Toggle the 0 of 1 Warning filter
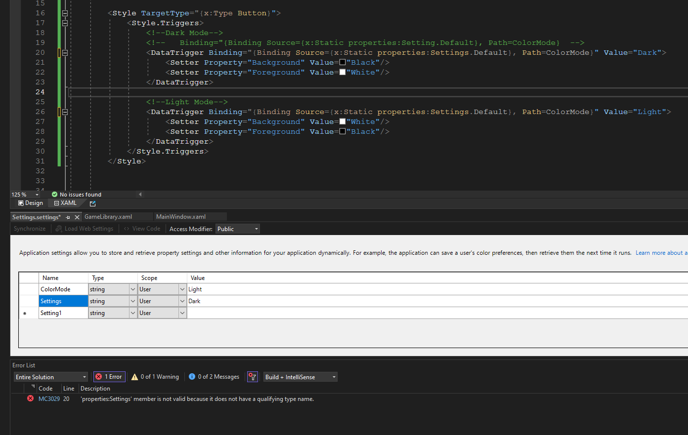Viewport: 688px width, 435px height. pyautogui.click(x=155, y=377)
